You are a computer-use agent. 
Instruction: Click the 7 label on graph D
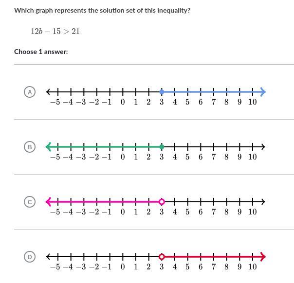[x=214, y=266]
